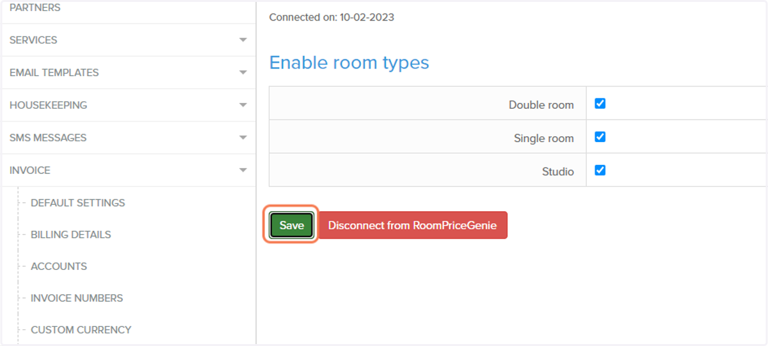Click the Studio label
Image resolution: width=768 pixels, height=346 pixels.
(558, 171)
